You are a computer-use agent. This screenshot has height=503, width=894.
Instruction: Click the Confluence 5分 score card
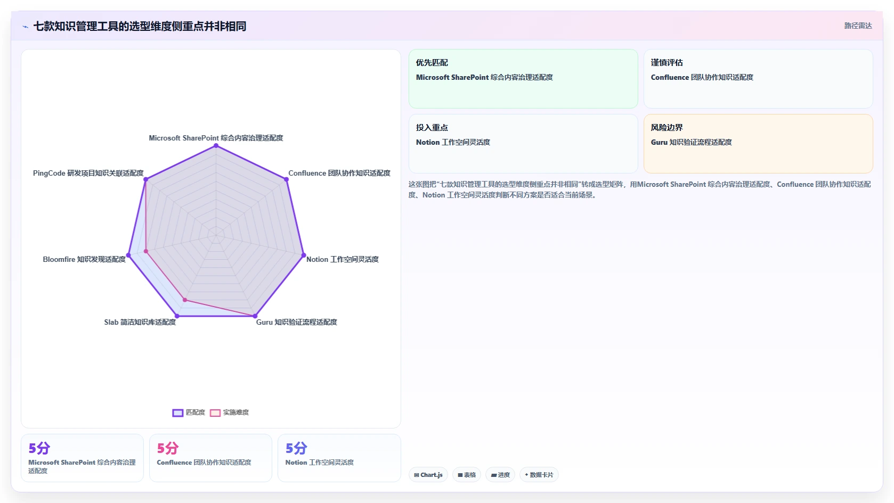pyautogui.click(x=210, y=458)
